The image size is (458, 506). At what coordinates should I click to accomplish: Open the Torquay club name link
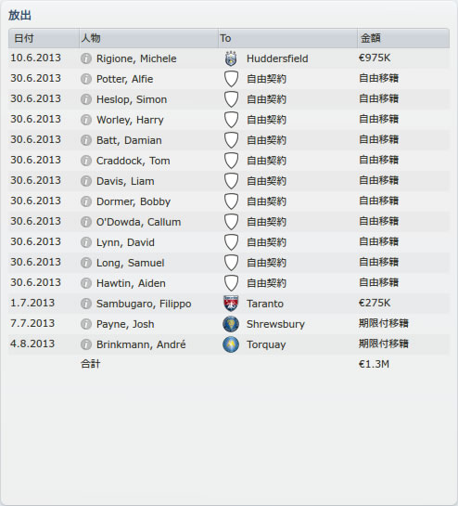[x=266, y=344]
